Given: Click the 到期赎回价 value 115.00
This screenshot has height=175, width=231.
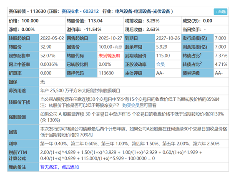Looking at the screenshot, I should (163, 56).
